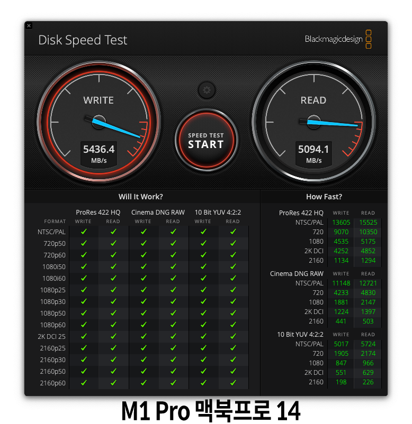The height and width of the screenshot is (424, 412).
Task: Click the Cinema DNG RAW column heading in Will It Work
Action: 158,213
